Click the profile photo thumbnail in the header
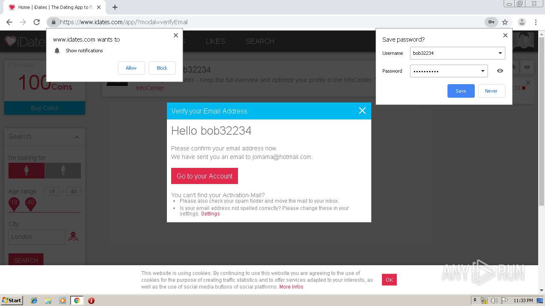545x306 pixels. (x=523, y=41)
